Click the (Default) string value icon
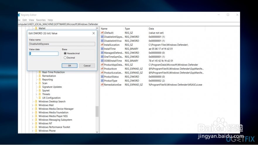This screenshot has height=145, width=258. (102, 33)
